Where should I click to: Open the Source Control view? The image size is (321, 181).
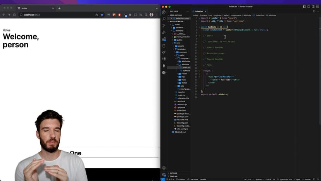click(x=164, y=26)
